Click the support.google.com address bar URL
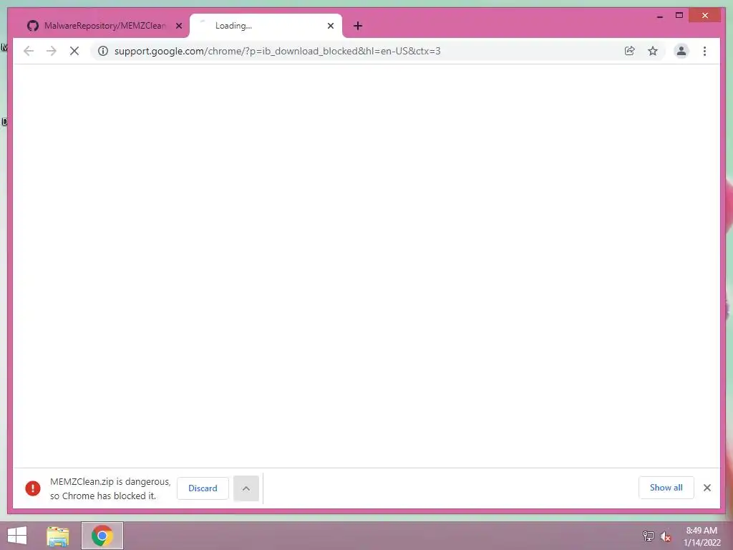The width and height of the screenshot is (733, 550). (277, 51)
